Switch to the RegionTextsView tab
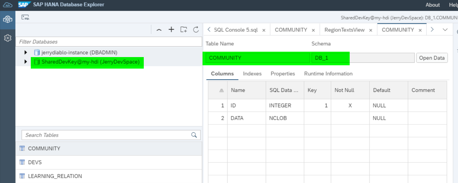 (345, 30)
